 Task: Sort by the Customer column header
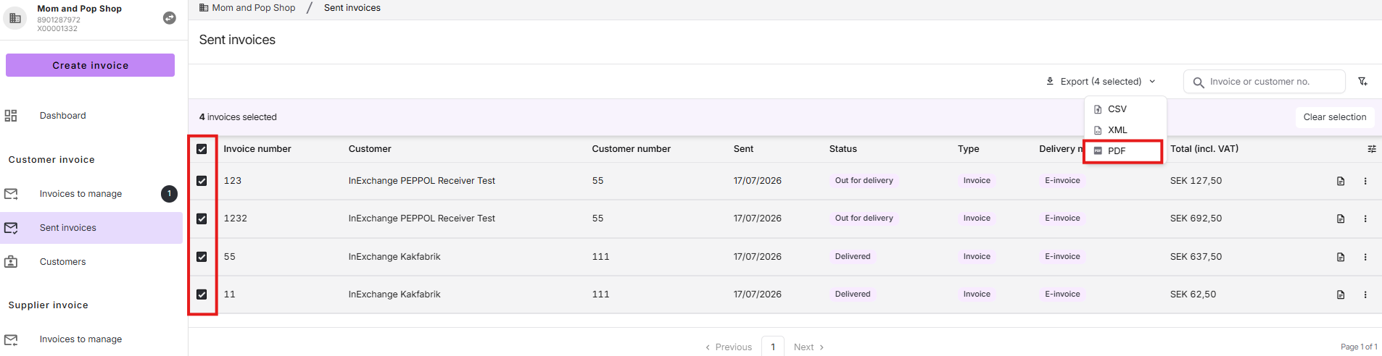(x=370, y=149)
